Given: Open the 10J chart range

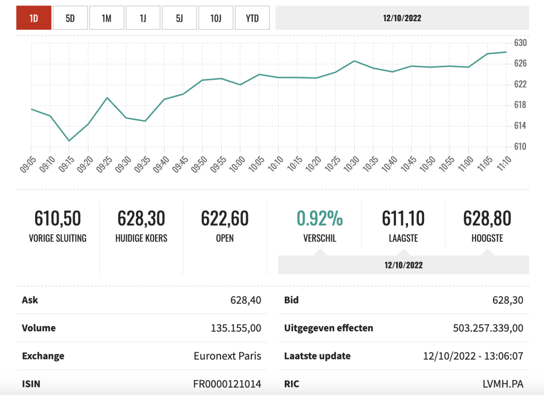Looking at the screenshot, I should point(216,18).
